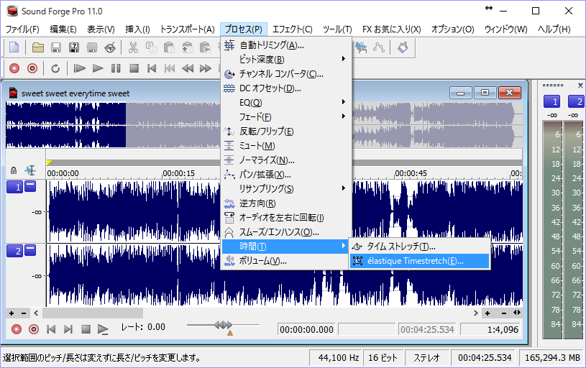Click the Save floppy disk icon
The width and height of the screenshot is (586, 368).
(x=56, y=47)
